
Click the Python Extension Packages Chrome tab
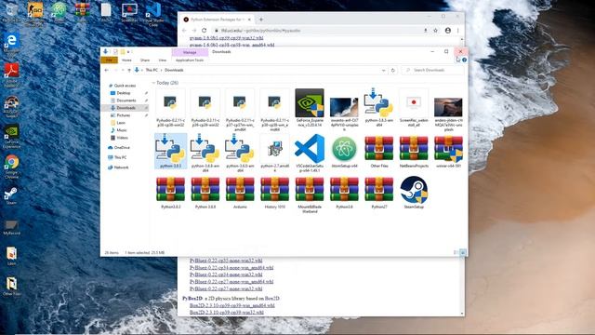tap(217, 20)
